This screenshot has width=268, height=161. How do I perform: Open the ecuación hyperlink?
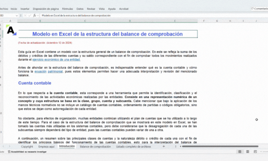click(41, 72)
